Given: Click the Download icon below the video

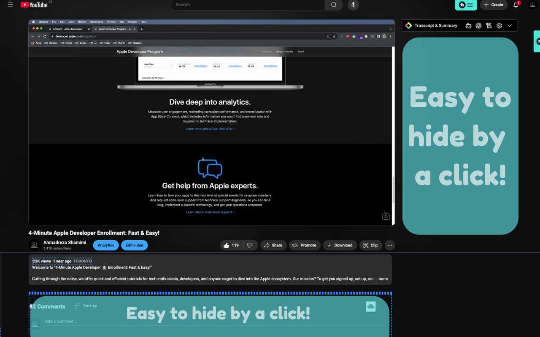Looking at the screenshot, I should (340, 245).
